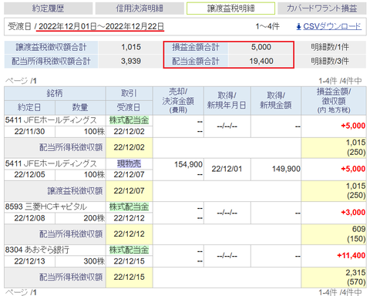
Task: Click the 銘柄 column header
Action: [x=55, y=93]
